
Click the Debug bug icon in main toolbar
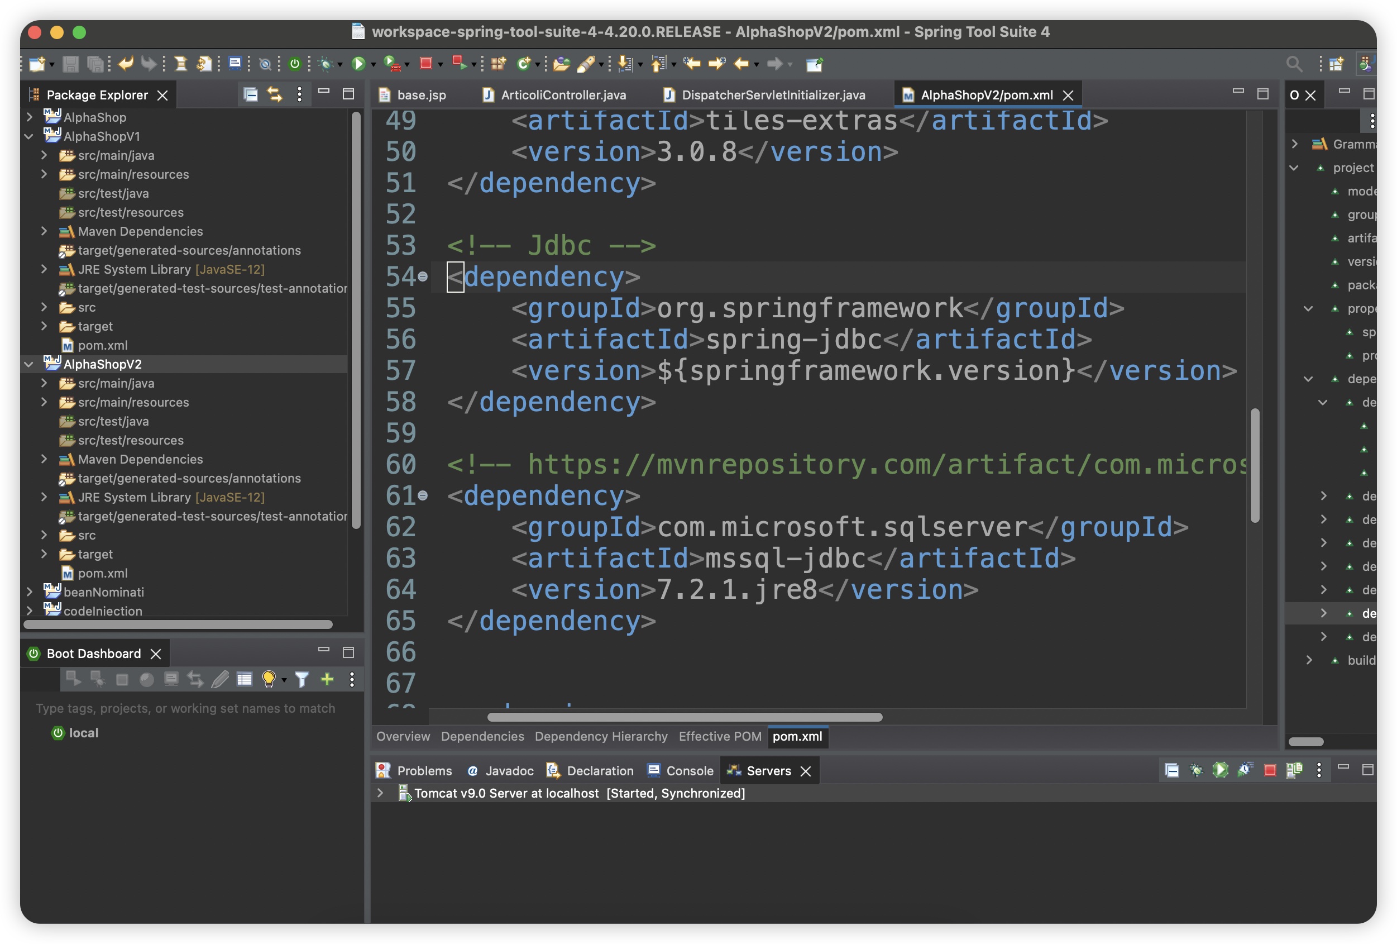tap(326, 64)
